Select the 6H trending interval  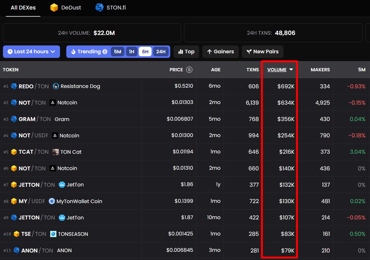pos(145,52)
